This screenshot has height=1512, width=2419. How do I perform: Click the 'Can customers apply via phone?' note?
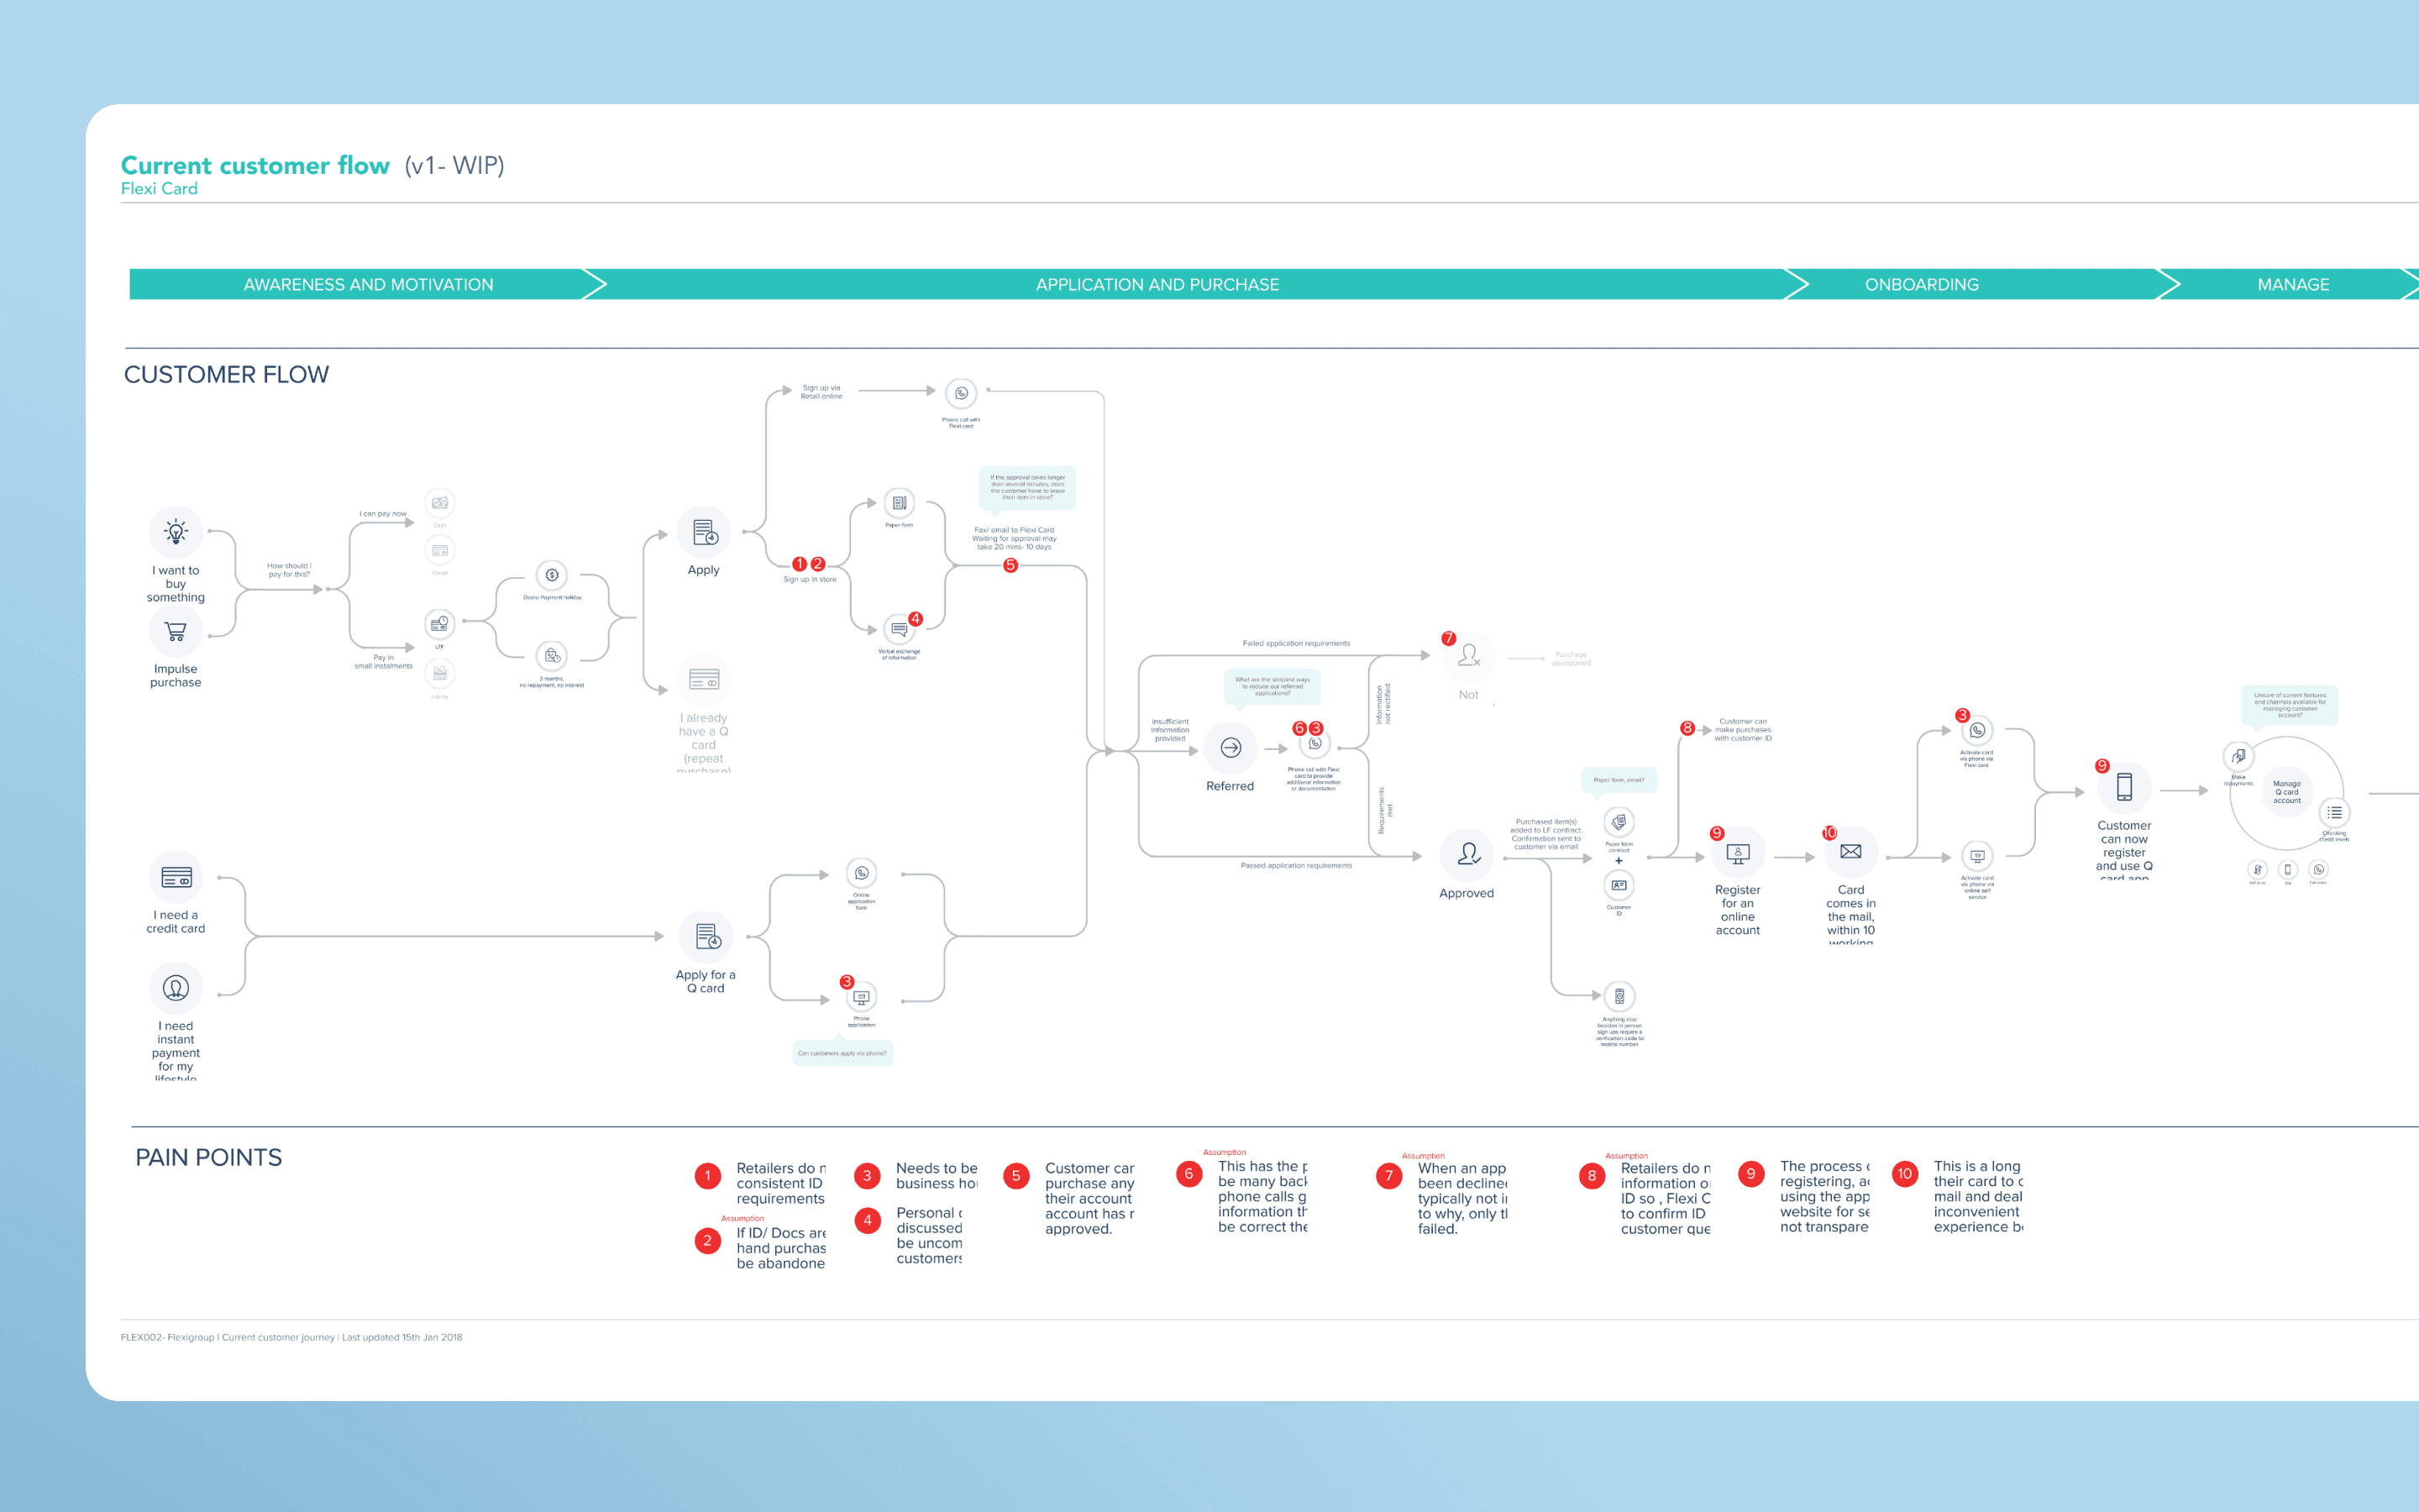pos(842,1053)
